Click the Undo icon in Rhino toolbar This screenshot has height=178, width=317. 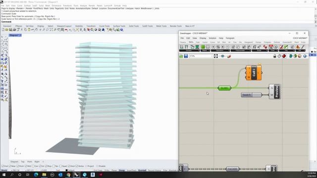[33, 30]
